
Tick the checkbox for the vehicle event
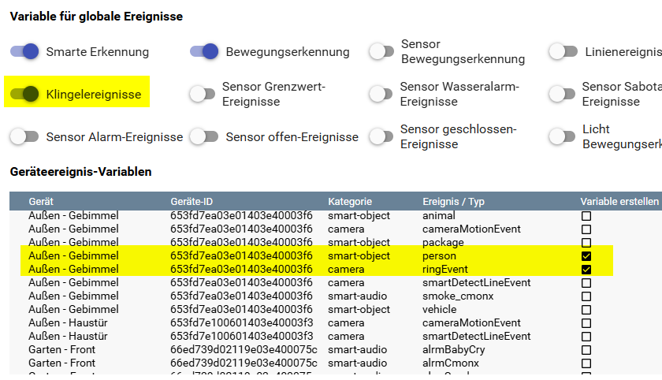point(586,310)
